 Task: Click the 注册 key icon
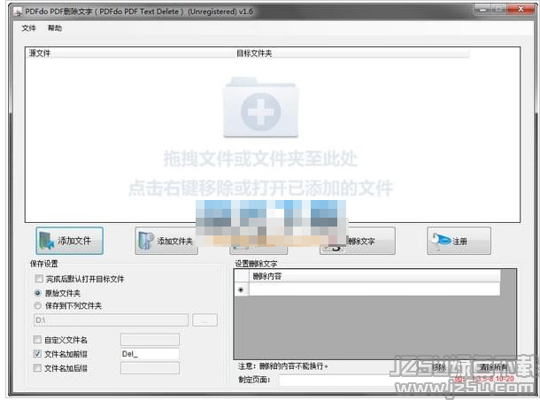coord(441,240)
